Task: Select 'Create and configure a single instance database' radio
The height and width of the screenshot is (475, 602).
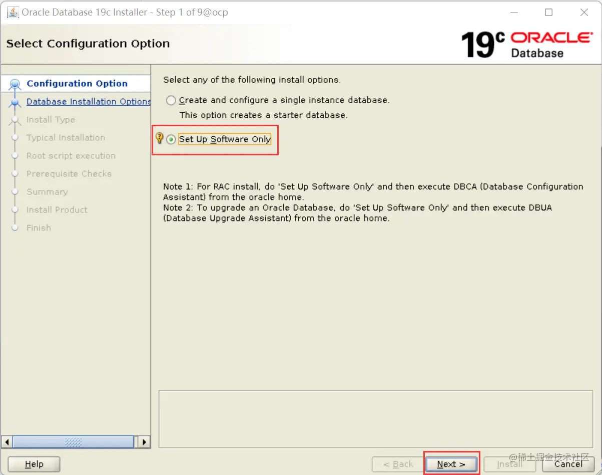Action: (171, 100)
